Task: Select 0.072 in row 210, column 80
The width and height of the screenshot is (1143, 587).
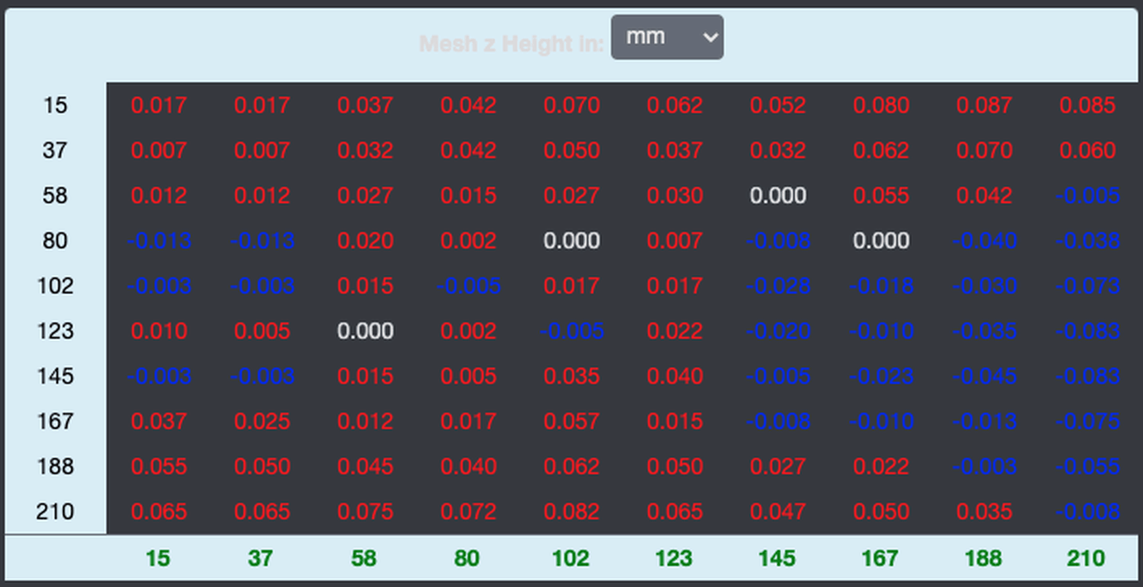Action: pyautogui.click(x=468, y=512)
